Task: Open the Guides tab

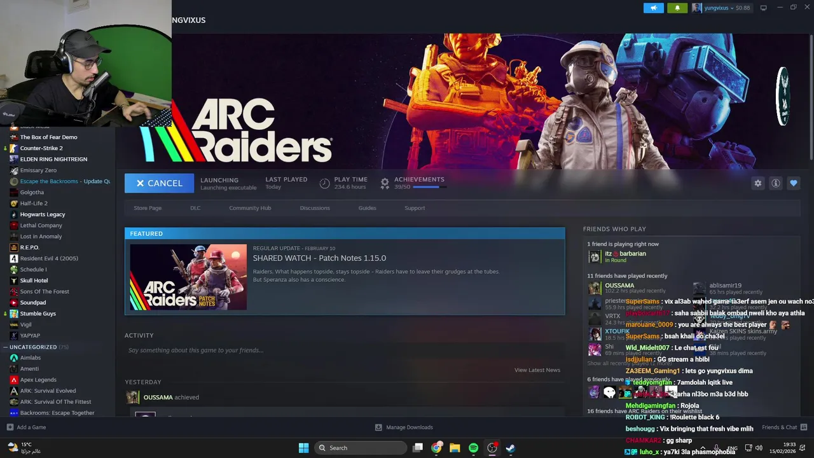Action: [367, 208]
